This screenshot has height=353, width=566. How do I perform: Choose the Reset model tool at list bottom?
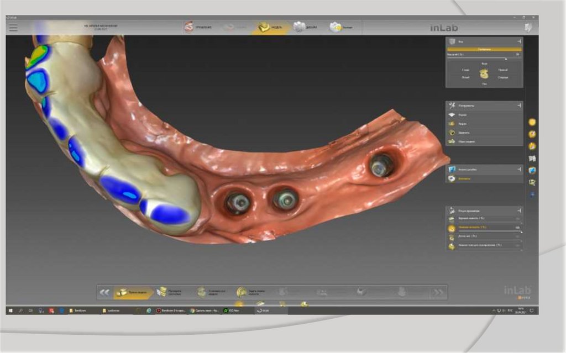point(452,142)
